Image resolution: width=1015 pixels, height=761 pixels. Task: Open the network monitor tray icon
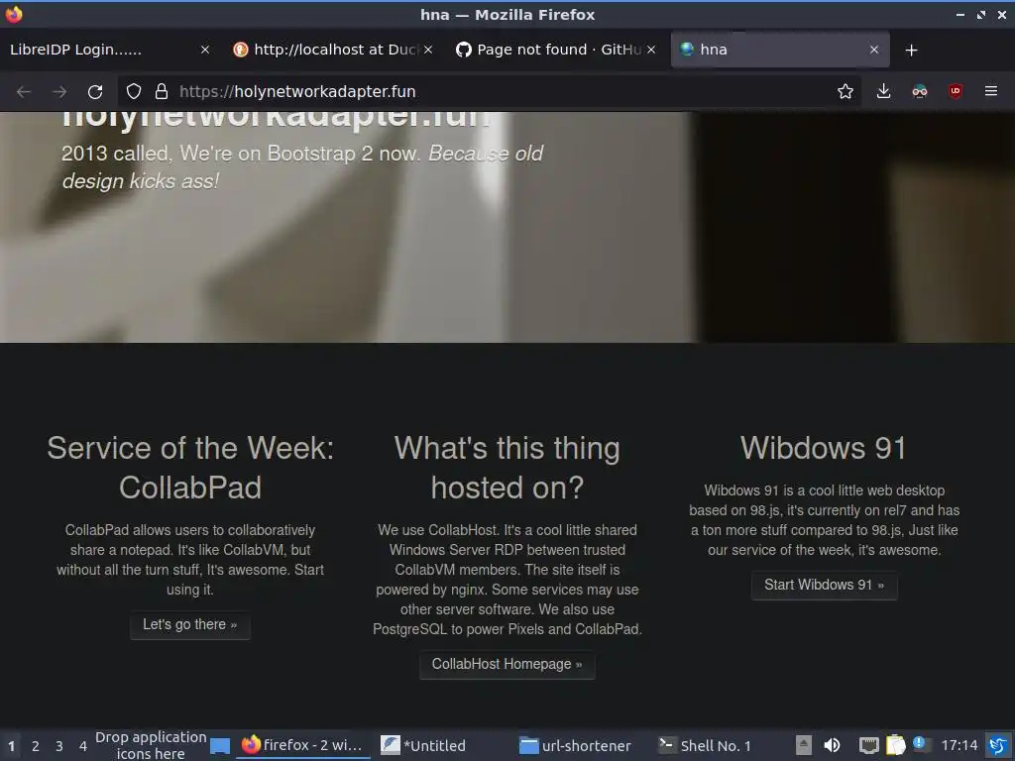[x=868, y=745]
